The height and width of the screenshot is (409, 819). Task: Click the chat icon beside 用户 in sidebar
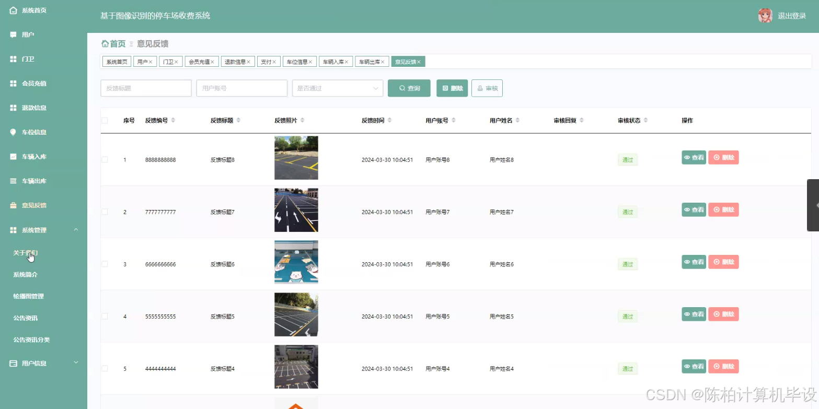(14, 34)
